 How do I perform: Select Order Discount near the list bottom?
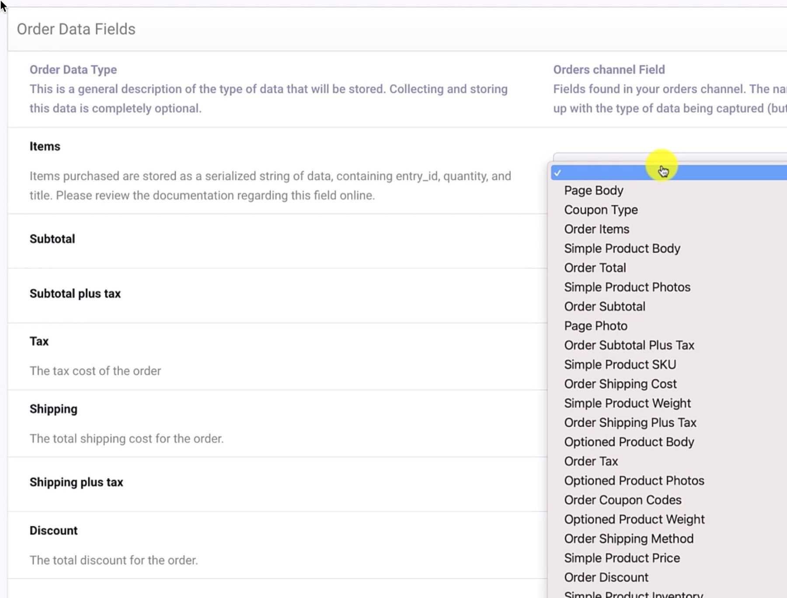coord(606,577)
